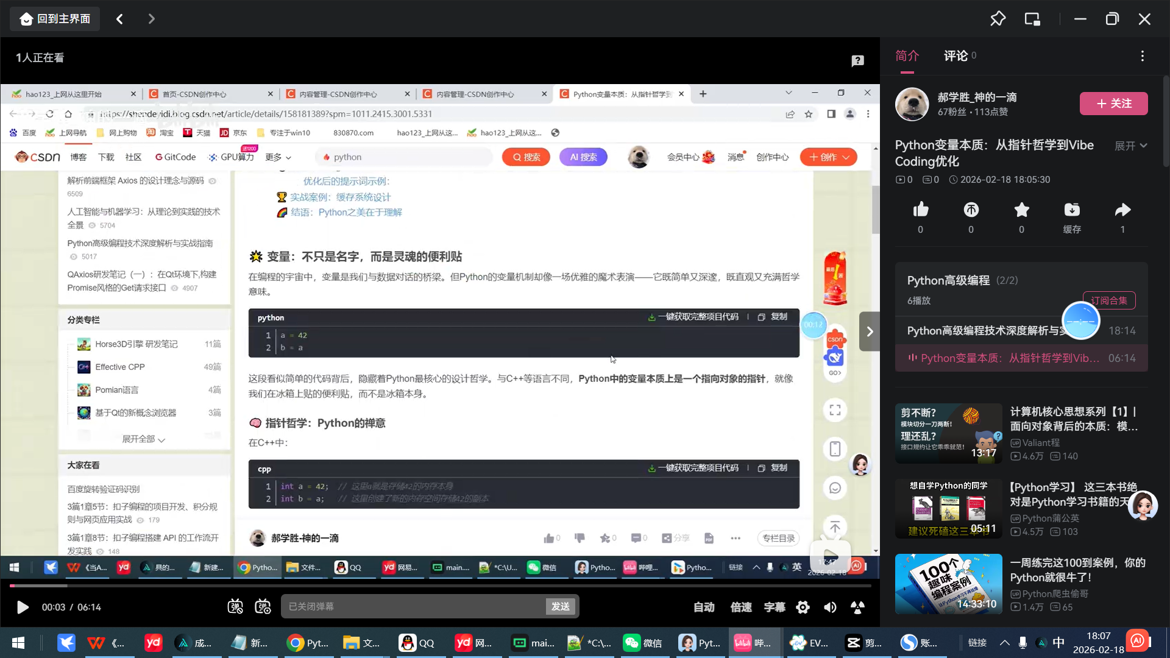Image resolution: width=1170 pixels, height=658 pixels.
Task: Click the coin donation icon
Action: point(971,210)
